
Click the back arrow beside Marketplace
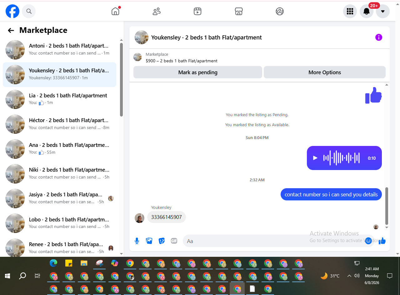[11, 30]
